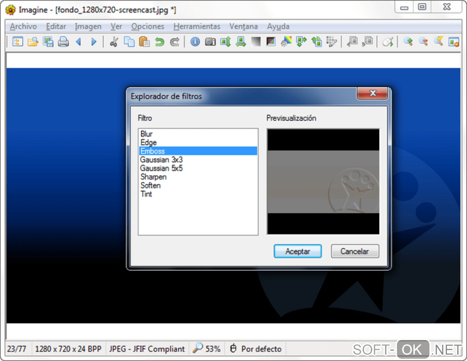
Task: Click the mouse settings toolbar icon
Action: click(388, 42)
